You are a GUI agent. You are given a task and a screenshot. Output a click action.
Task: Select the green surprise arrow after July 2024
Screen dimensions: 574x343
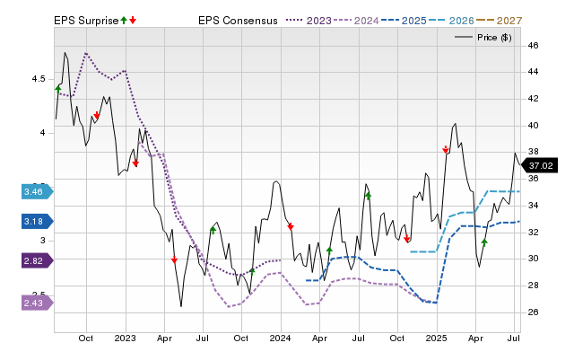pos(368,196)
